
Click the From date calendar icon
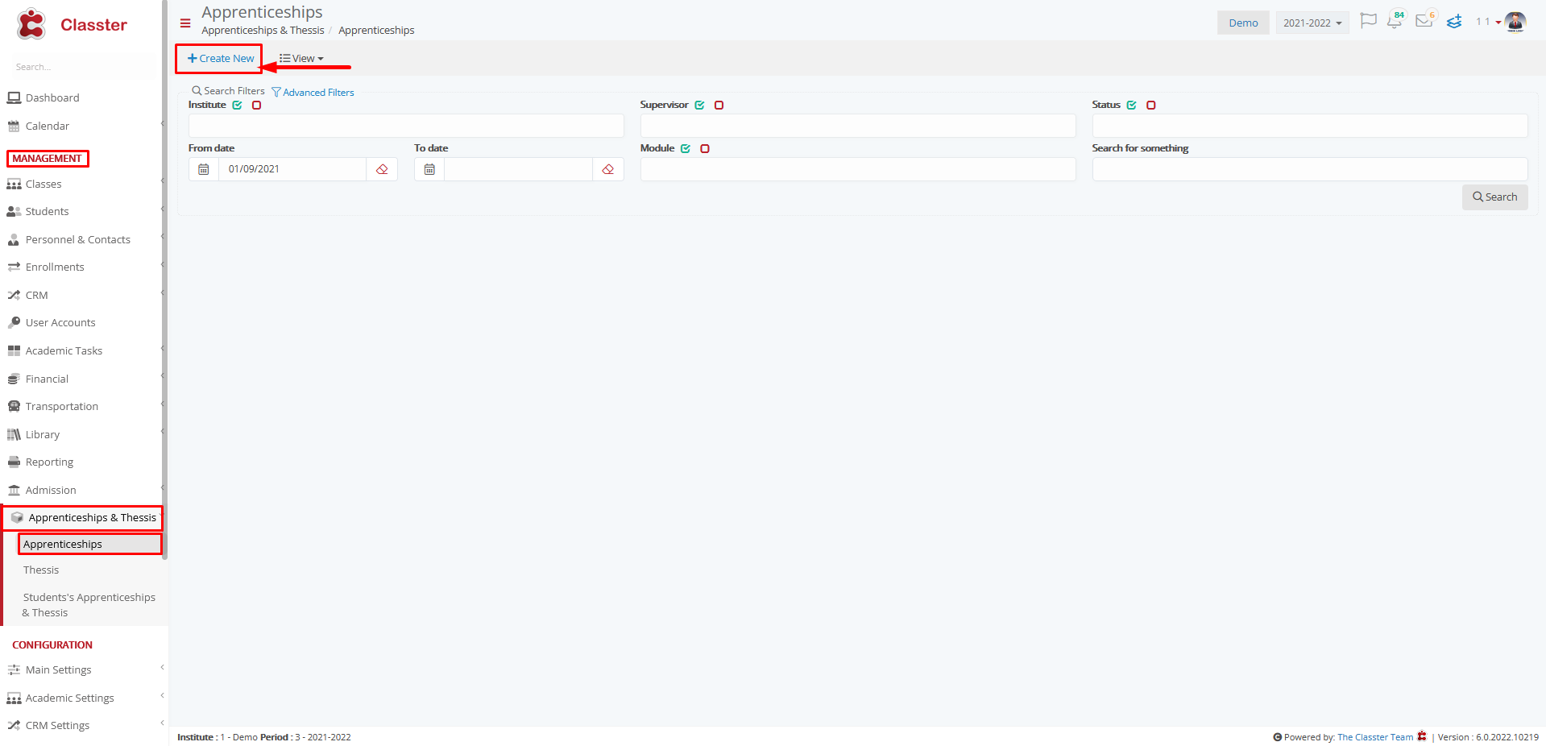[x=204, y=169]
